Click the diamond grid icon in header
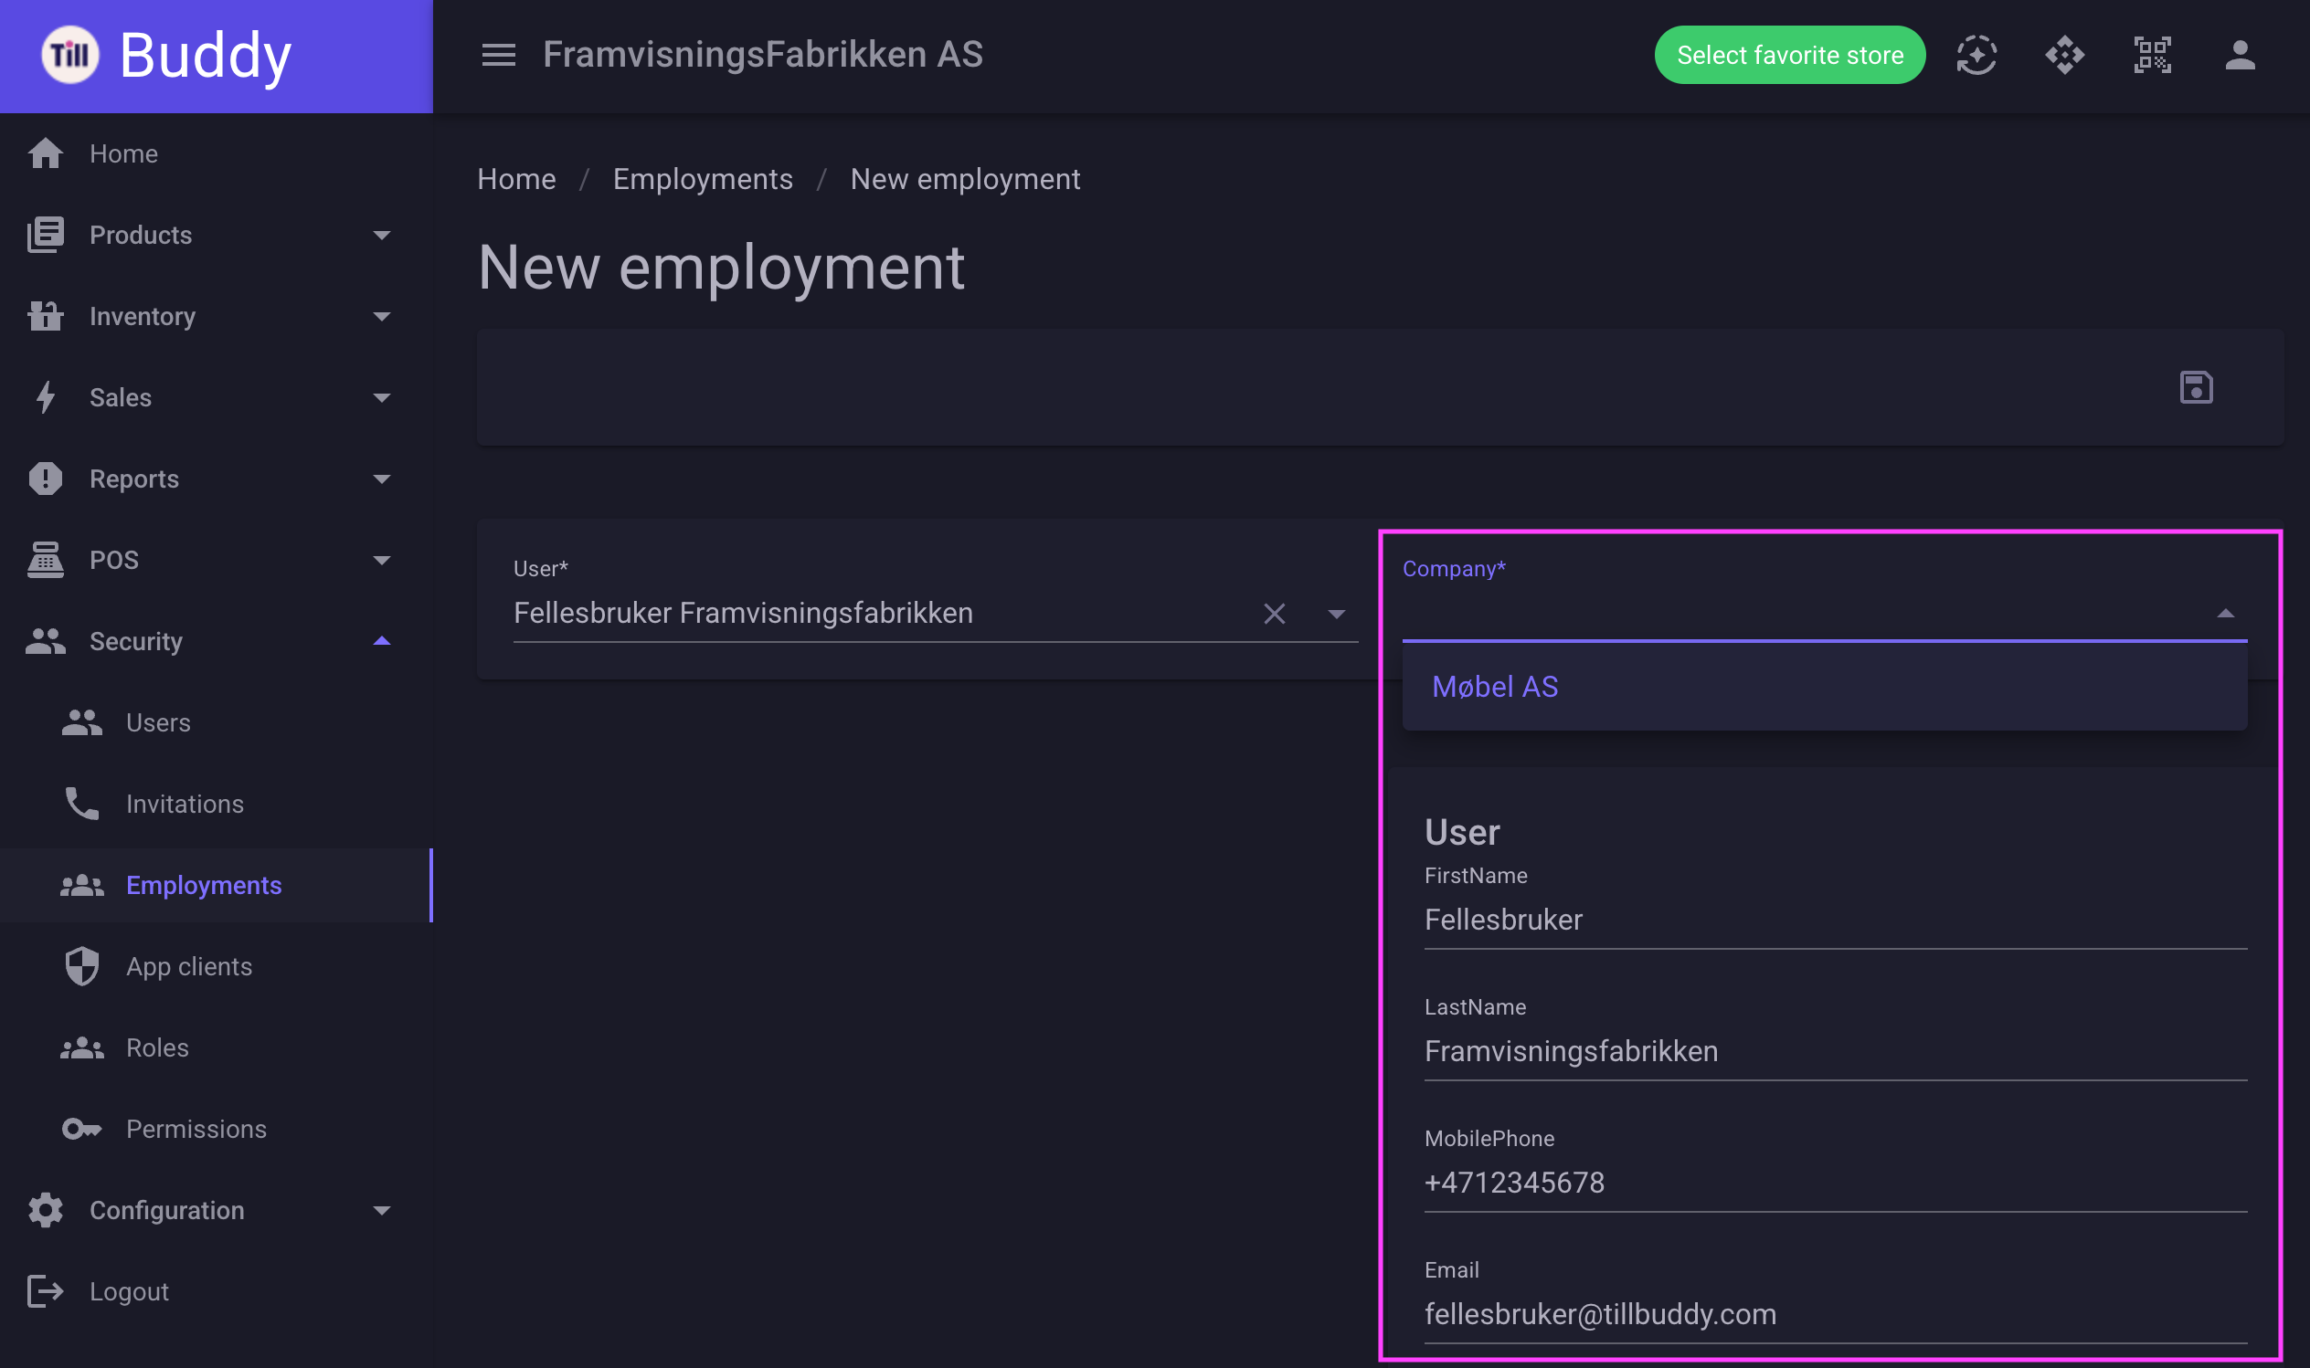The width and height of the screenshot is (2310, 1368). [x=2065, y=56]
